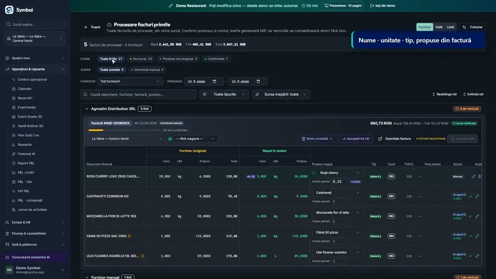Switch grouping to Furnizor view

coord(425,27)
